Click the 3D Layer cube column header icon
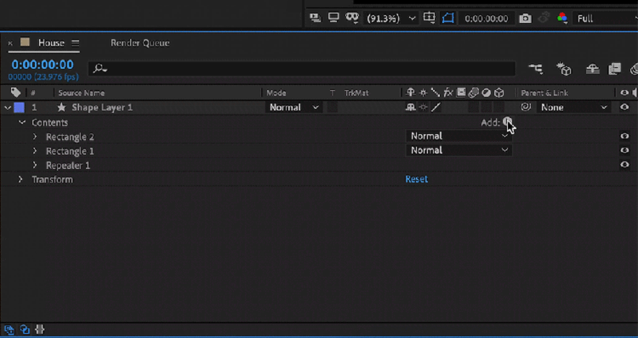The height and width of the screenshot is (338, 638). (x=499, y=93)
